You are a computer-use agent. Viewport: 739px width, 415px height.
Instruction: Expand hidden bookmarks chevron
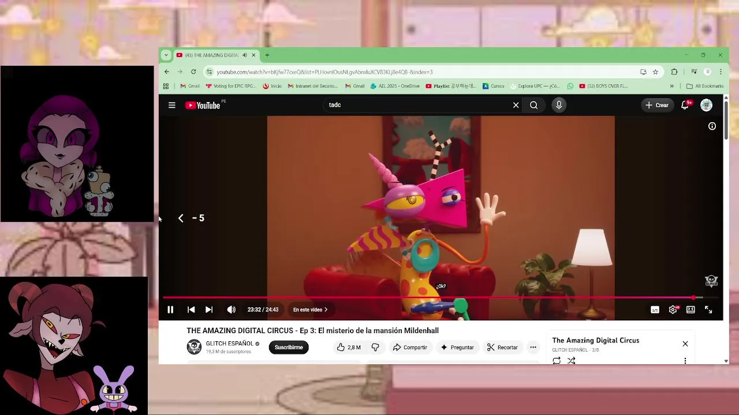671,86
